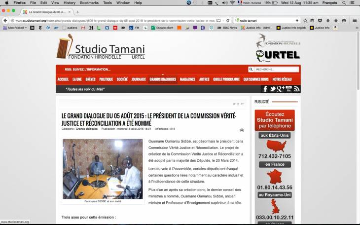Open the macOS volume control icon

click(x=224, y=3)
